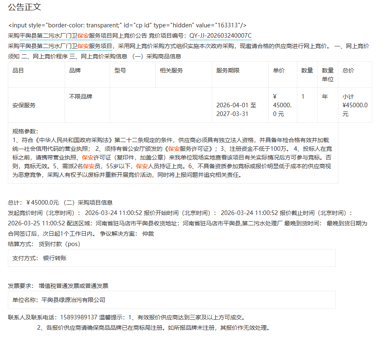This screenshot has height=343, width=386.
Task: Click the 结算方式 货到付款 line
Action: (x=44, y=244)
